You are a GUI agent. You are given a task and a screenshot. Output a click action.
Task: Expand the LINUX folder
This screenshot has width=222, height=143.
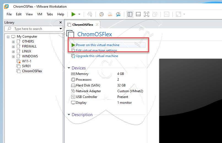pyautogui.click(x=13, y=52)
